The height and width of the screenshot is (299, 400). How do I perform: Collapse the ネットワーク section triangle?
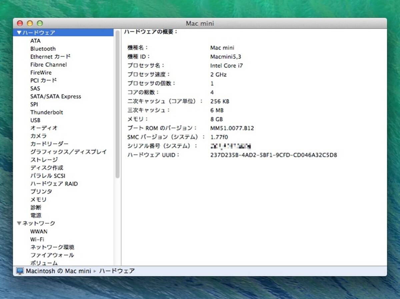click(19, 223)
